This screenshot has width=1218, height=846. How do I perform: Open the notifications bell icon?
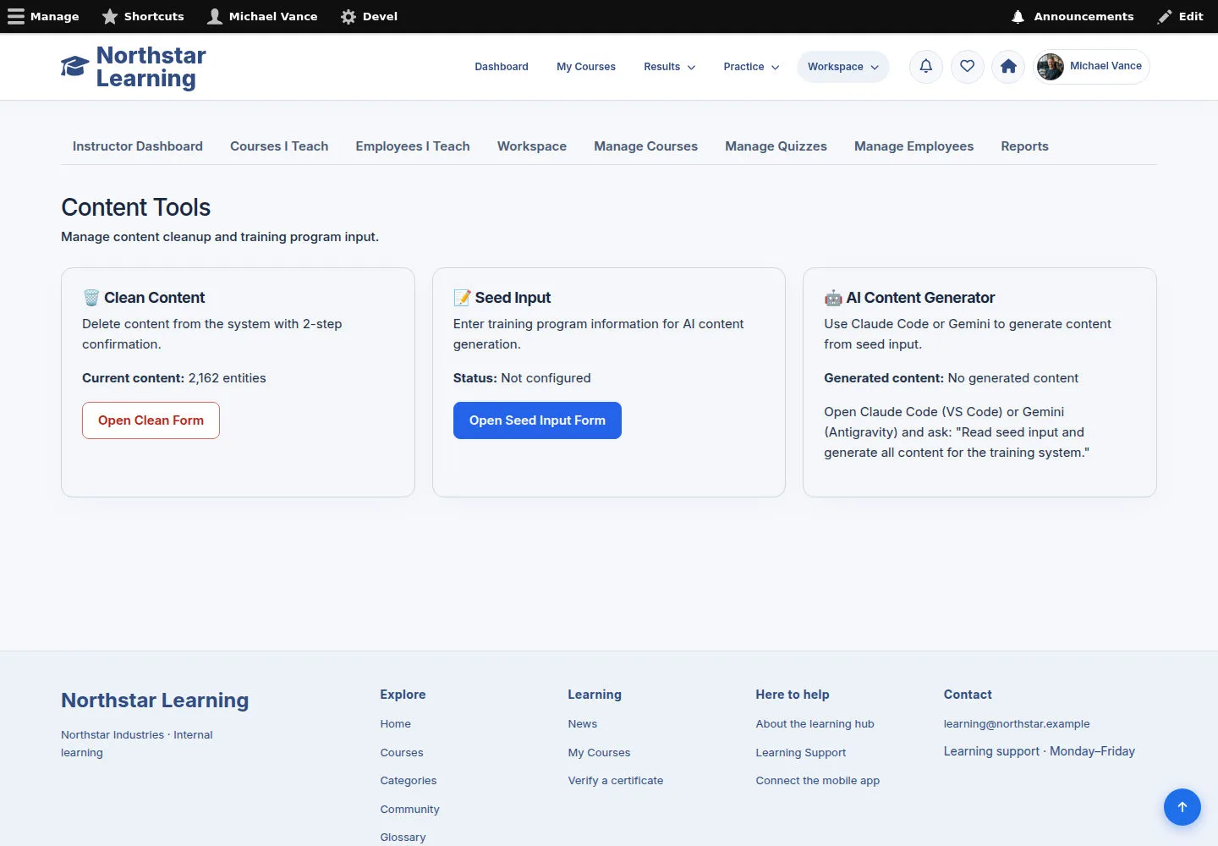pyautogui.click(x=926, y=66)
